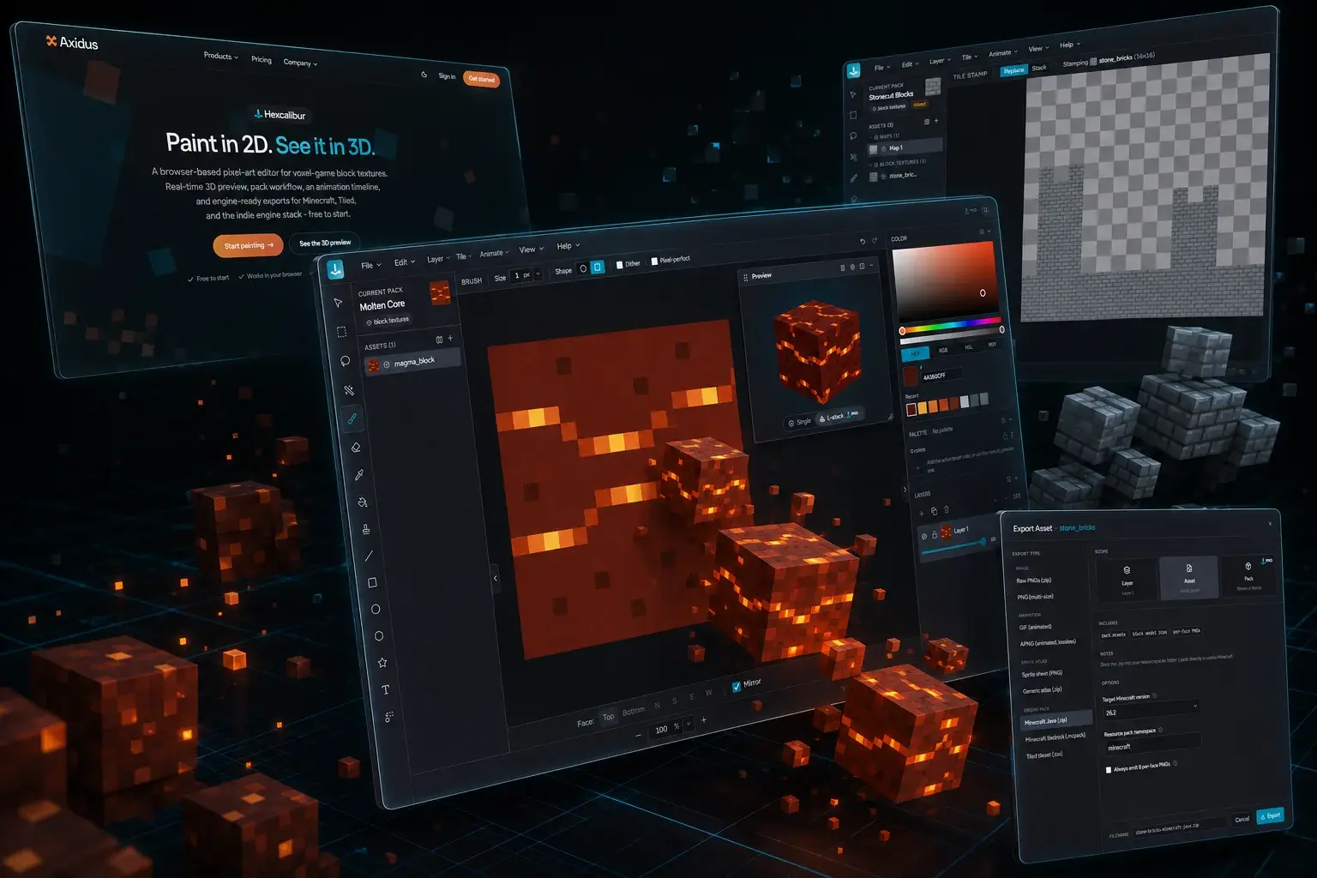
Task: Open the Help menu in main editor
Action: pyautogui.click(x=568, y=246)
